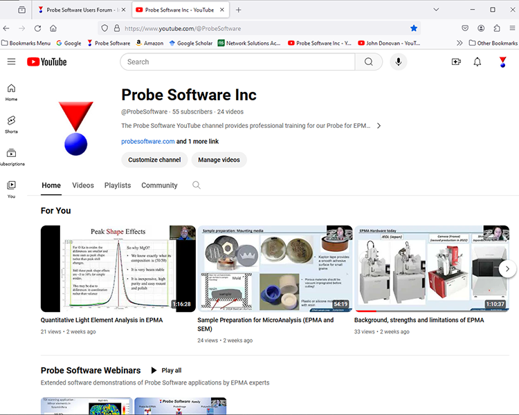Image resolution: width=519 pixels, height=415 pixels.
Task: Click the Probe Software channel avatar image
Action: pos(76,129)
